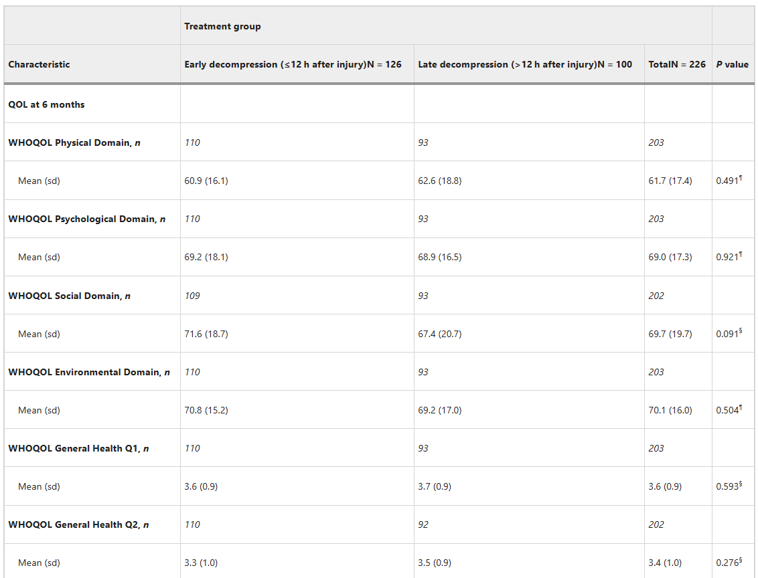Image resolution: width=758 pixels, height=578 pixels.
Task: Select the cell '70.8 (15.2)'
Action: [206, 411]
